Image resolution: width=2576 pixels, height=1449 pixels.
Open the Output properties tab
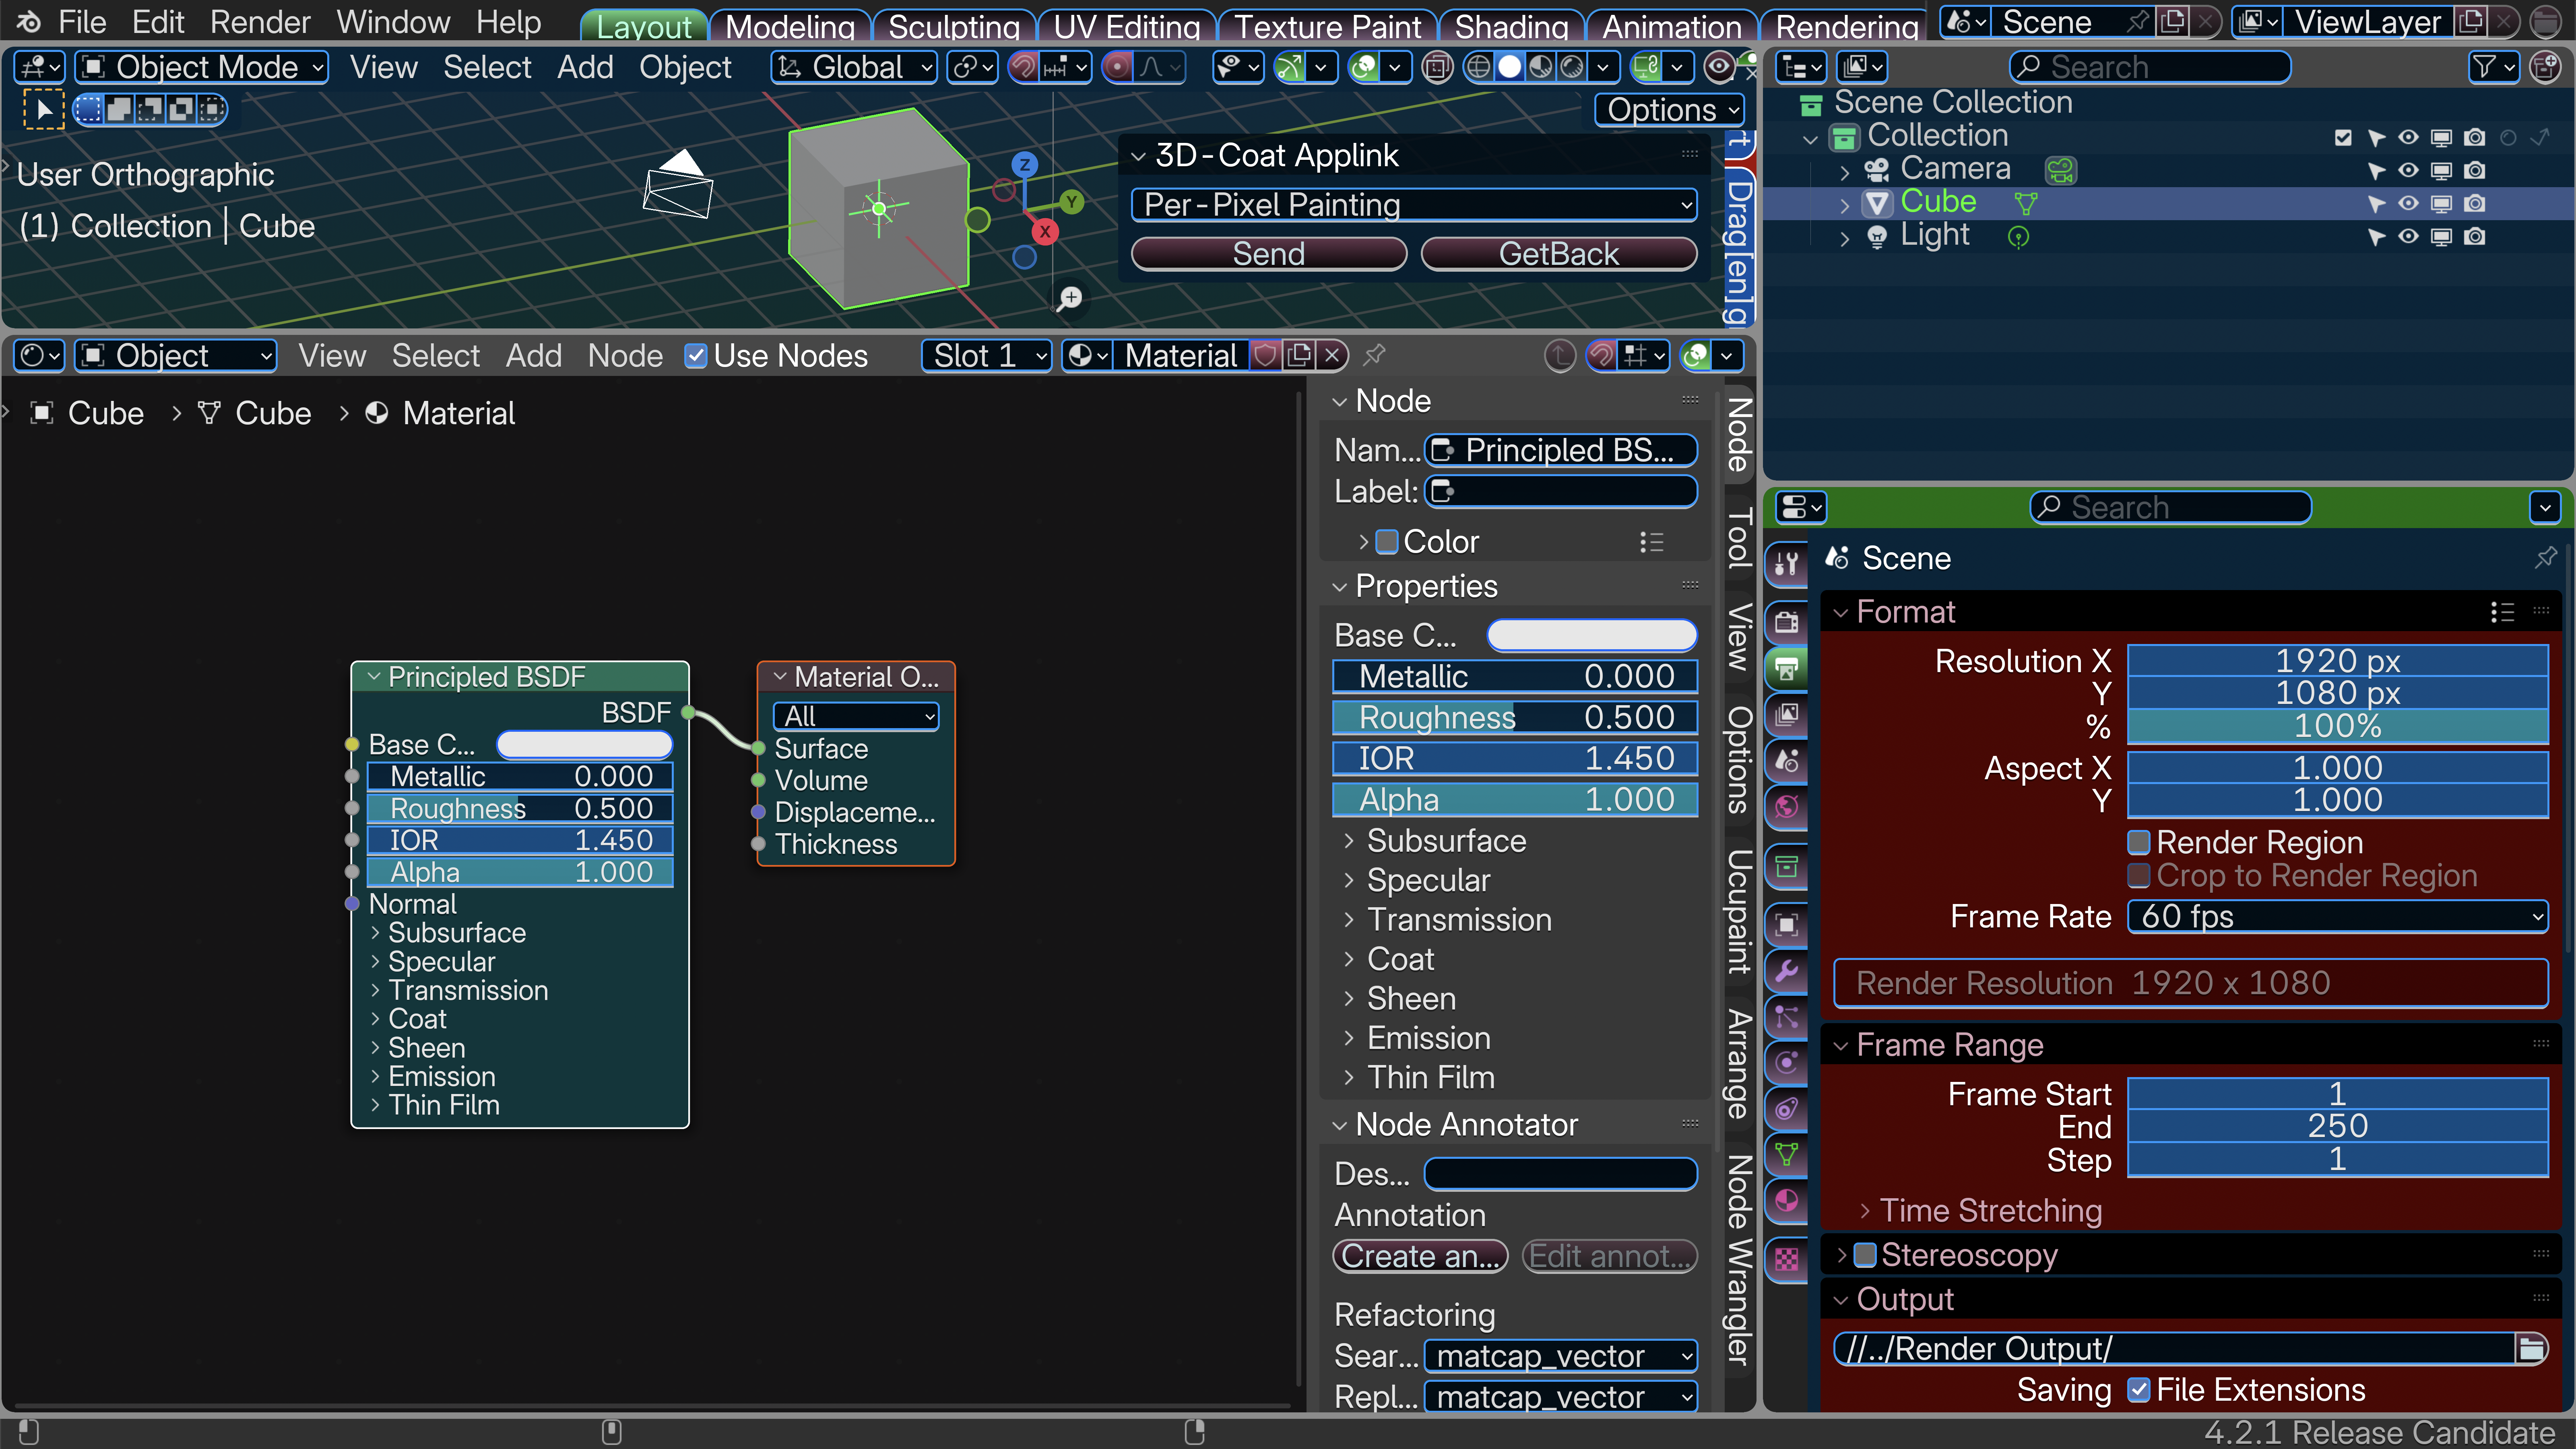[1786, 668]
